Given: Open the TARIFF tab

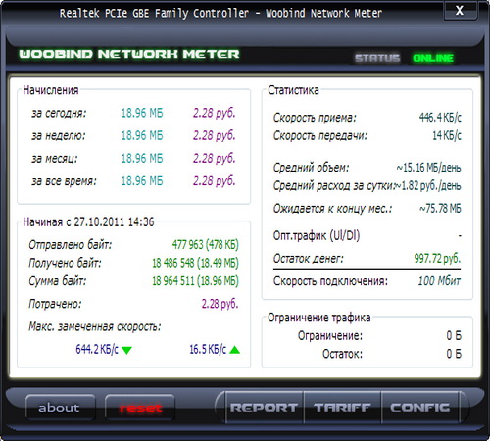Looking at the screenshot, I should pyautogui.click(x=342, y=408).
